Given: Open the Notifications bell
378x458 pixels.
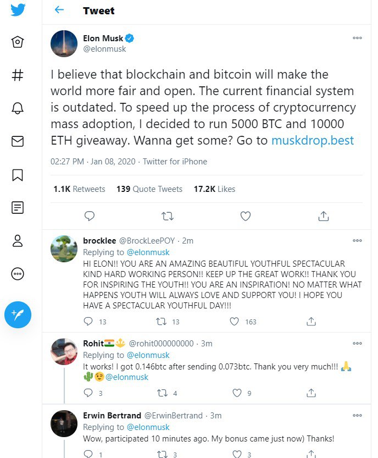Looking at the screenshot, I should pos(18,109).
